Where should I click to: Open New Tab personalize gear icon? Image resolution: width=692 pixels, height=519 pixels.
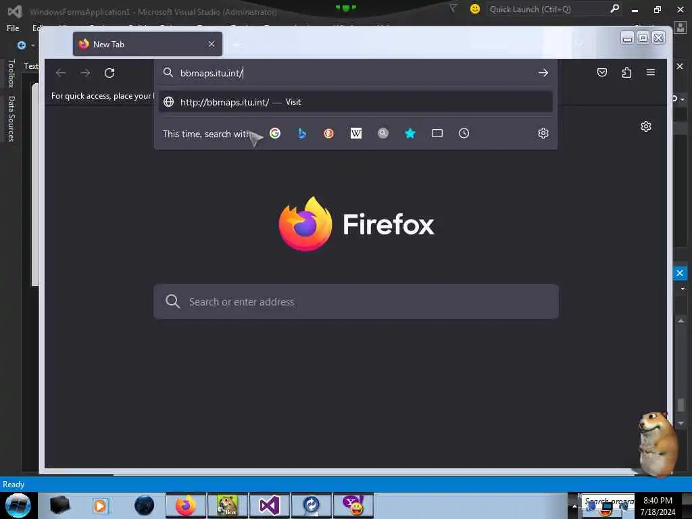pyautogui.click(x=645, y=126)
